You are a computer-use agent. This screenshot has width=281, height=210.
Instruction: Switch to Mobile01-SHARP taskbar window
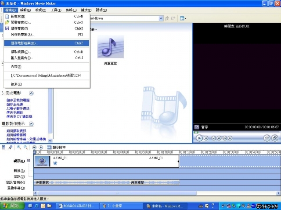78,206
